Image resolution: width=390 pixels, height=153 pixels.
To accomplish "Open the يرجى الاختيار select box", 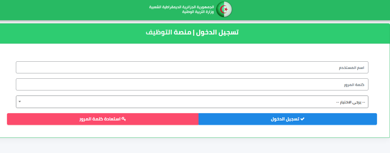I will tap(192, 102).
